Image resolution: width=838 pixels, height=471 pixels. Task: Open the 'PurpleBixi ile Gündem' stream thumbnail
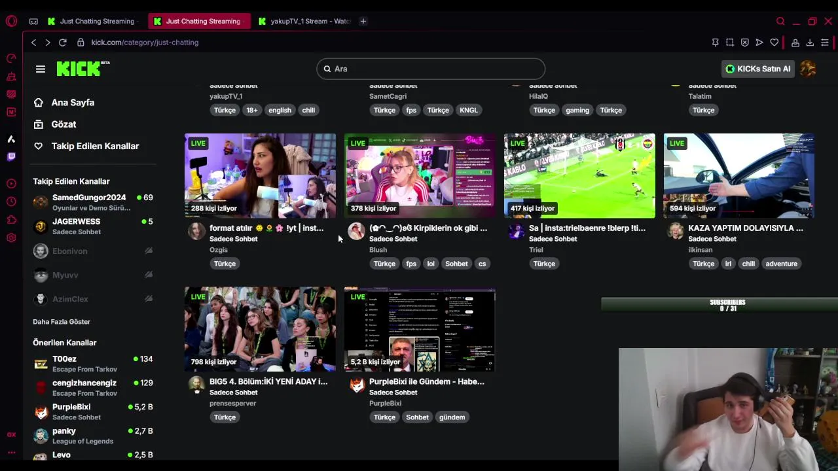[x=420, y=329]
